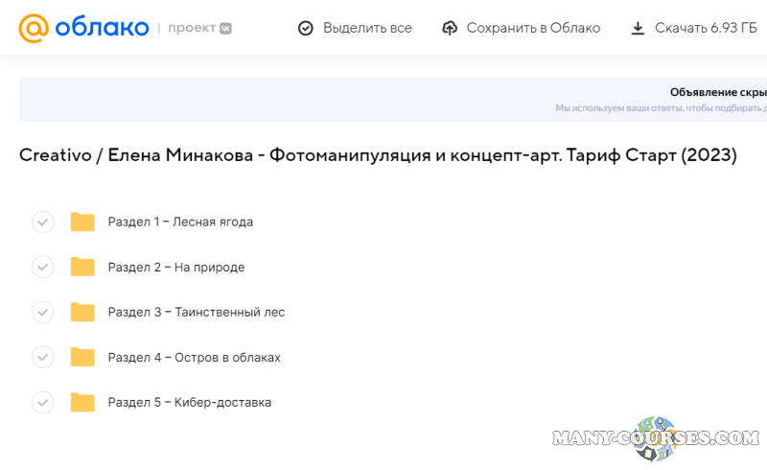Click the "Объявление скрыто" ad banner

tap(671, 100)
